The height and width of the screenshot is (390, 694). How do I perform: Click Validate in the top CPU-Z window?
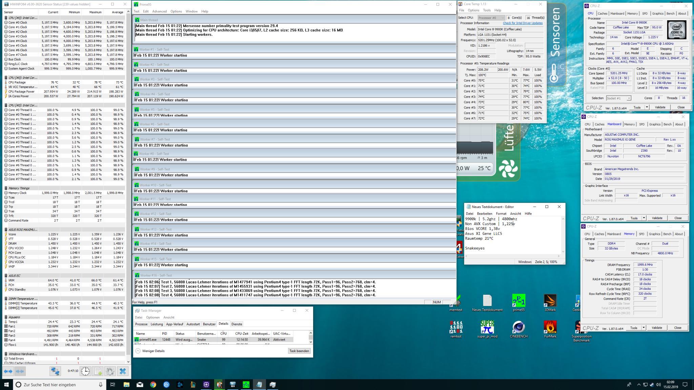660,107
